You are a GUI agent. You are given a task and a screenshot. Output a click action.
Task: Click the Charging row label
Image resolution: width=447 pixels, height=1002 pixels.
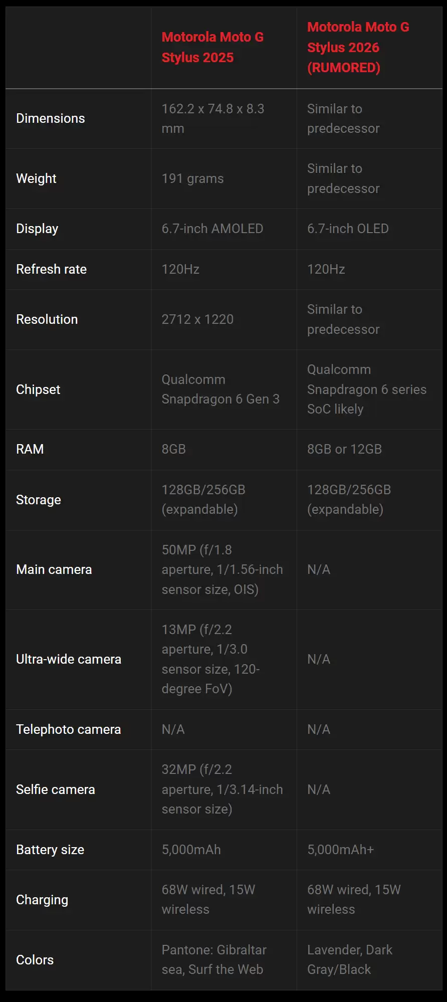[x=42, y=900]
